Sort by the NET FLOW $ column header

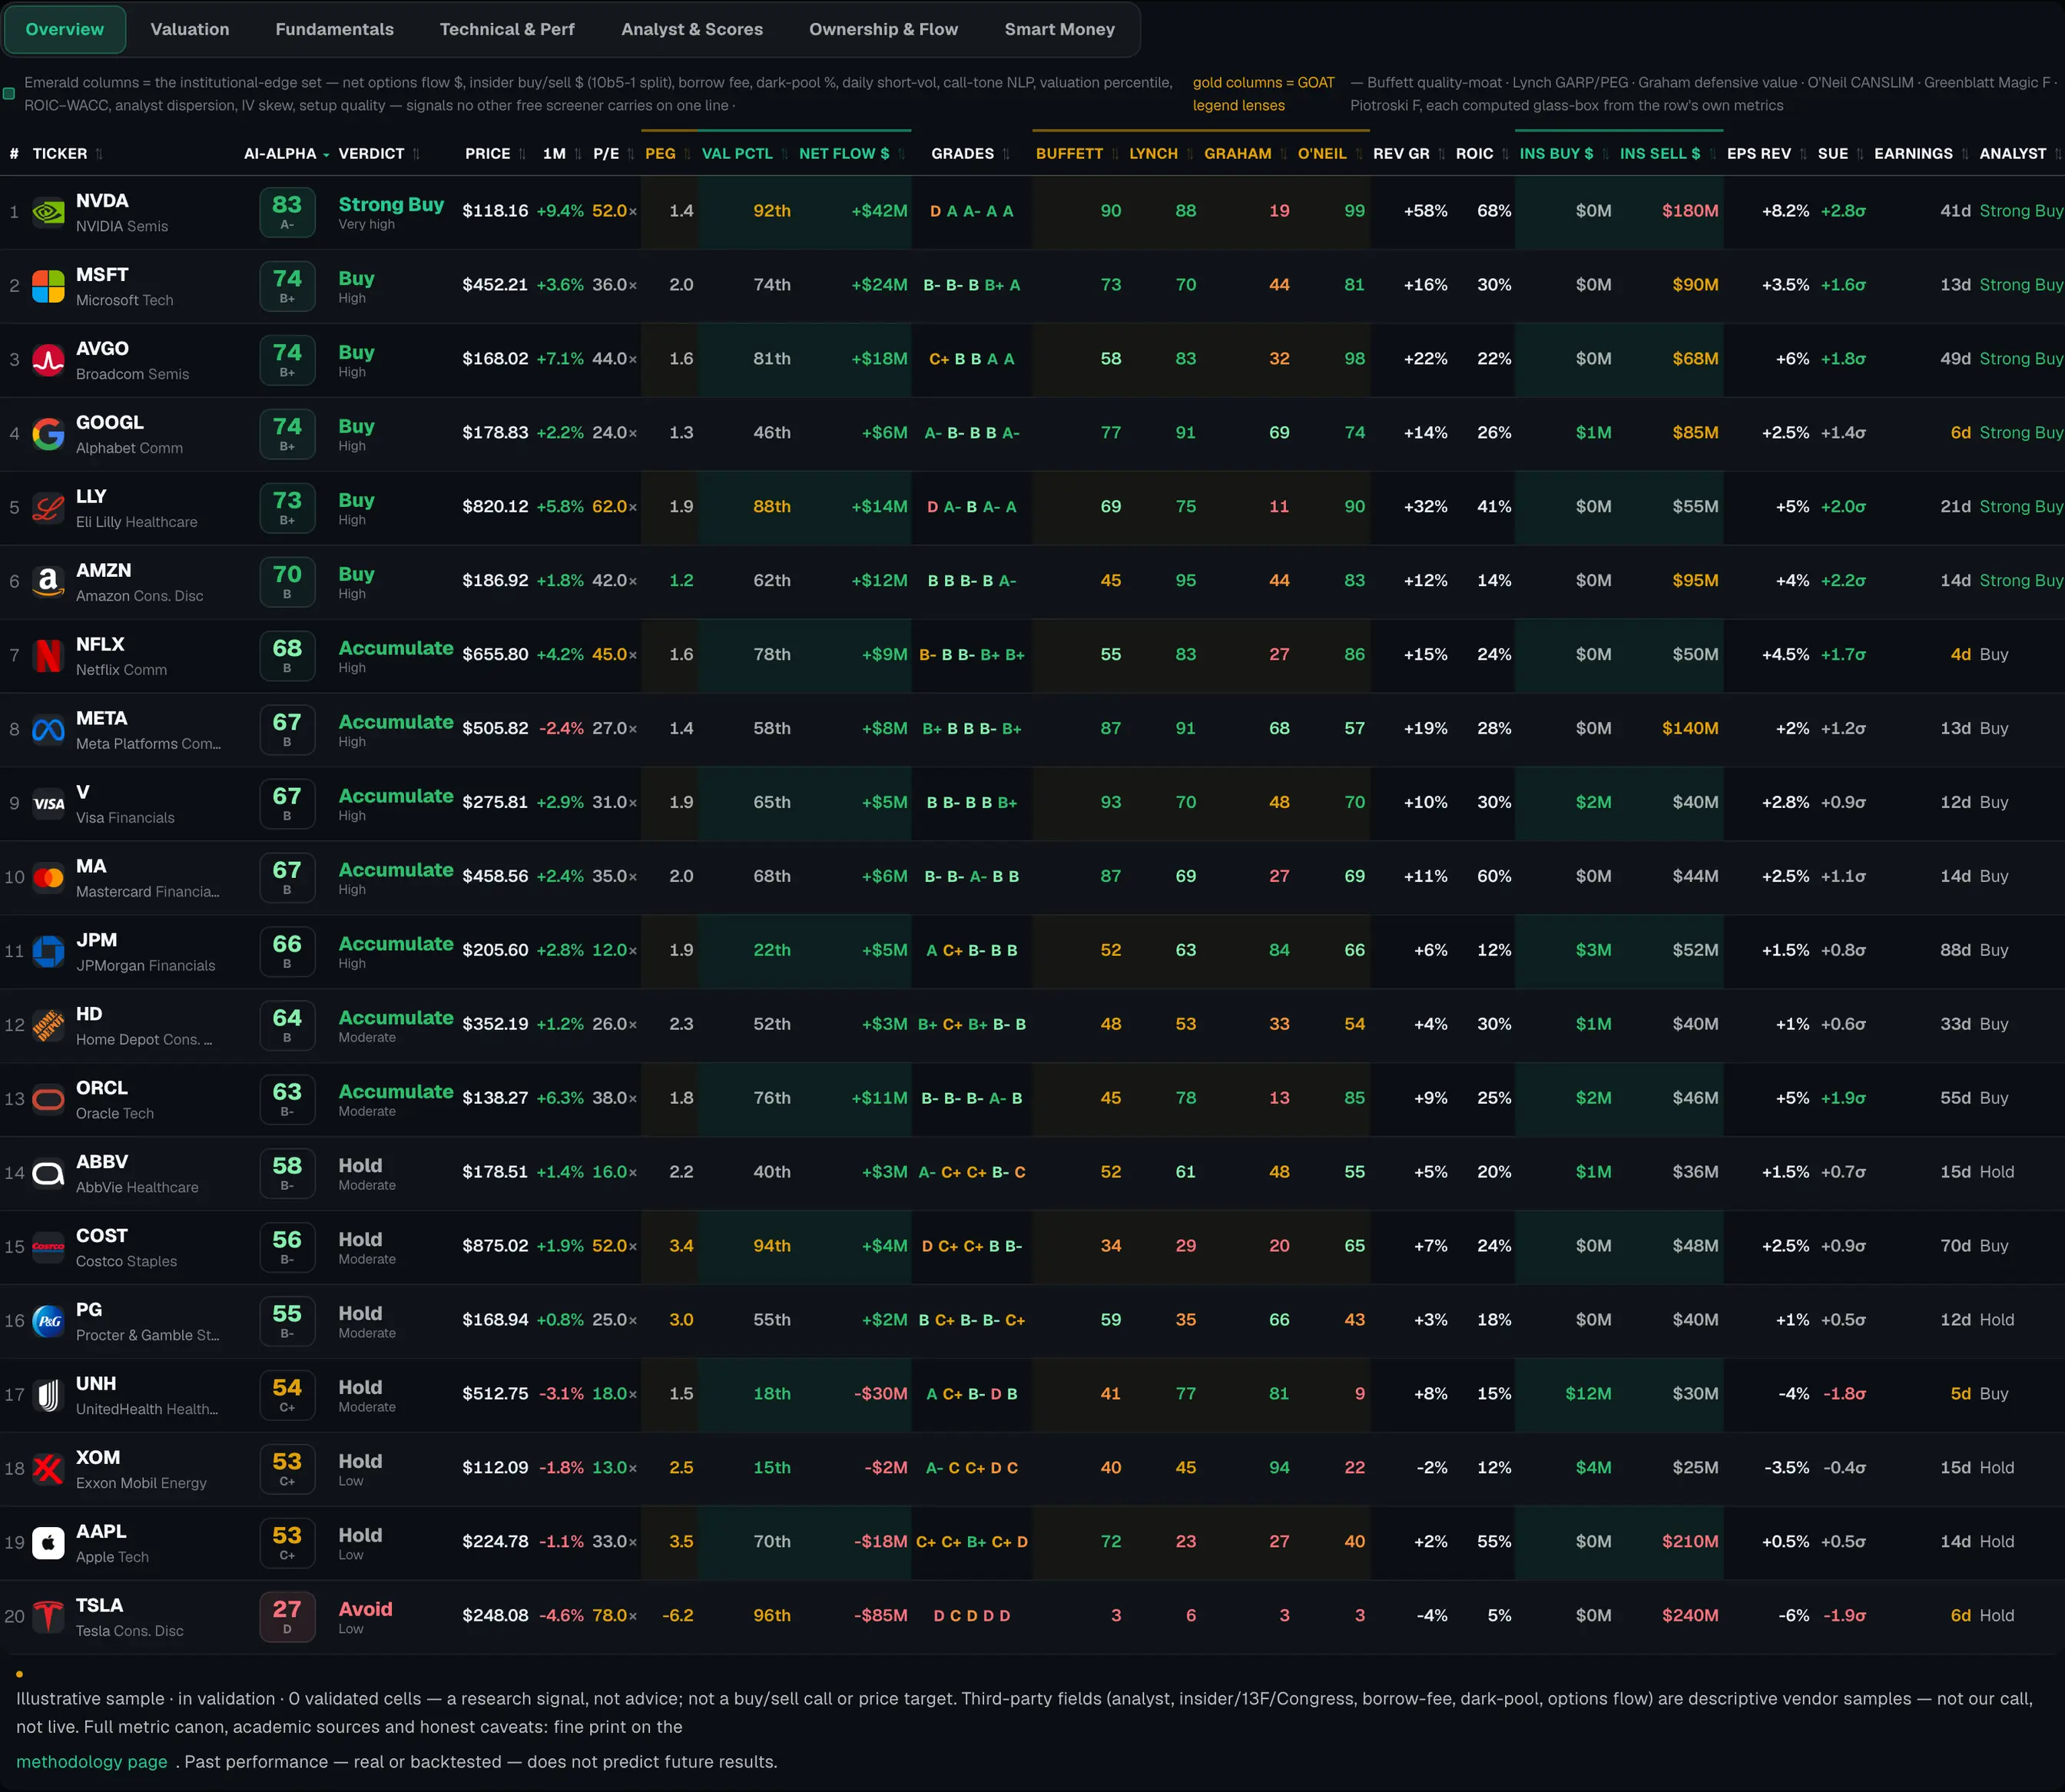851,154
